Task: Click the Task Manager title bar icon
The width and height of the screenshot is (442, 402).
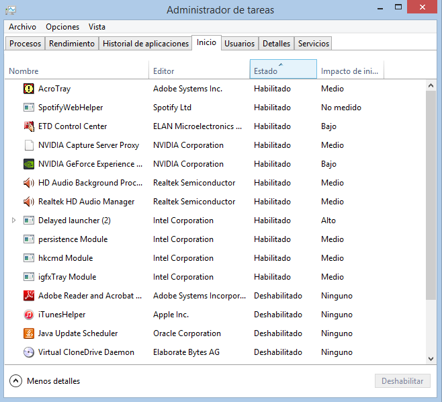Action: click(11, 10)
